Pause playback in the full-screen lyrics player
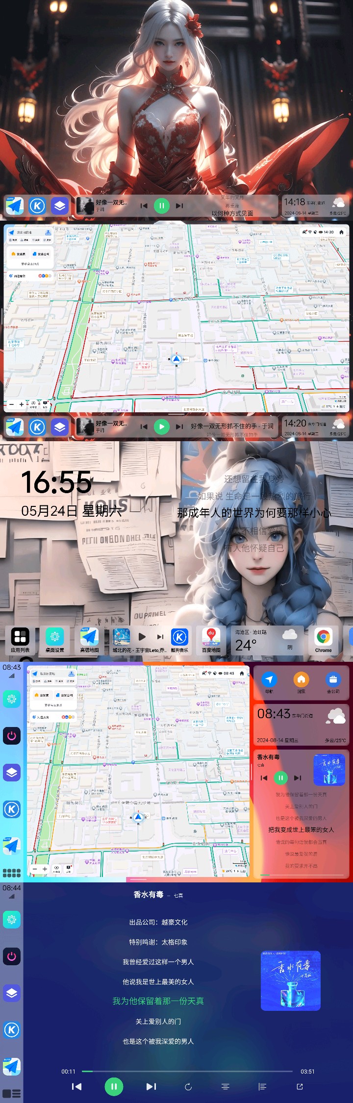Screen dimensions: 353x1103 click(x=114, y=1087)
